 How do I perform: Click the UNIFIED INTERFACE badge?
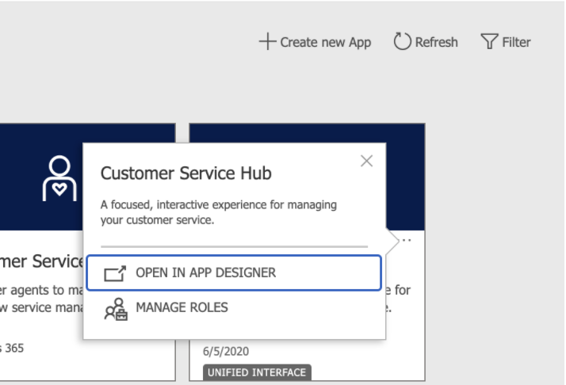(x=257, y=372)
